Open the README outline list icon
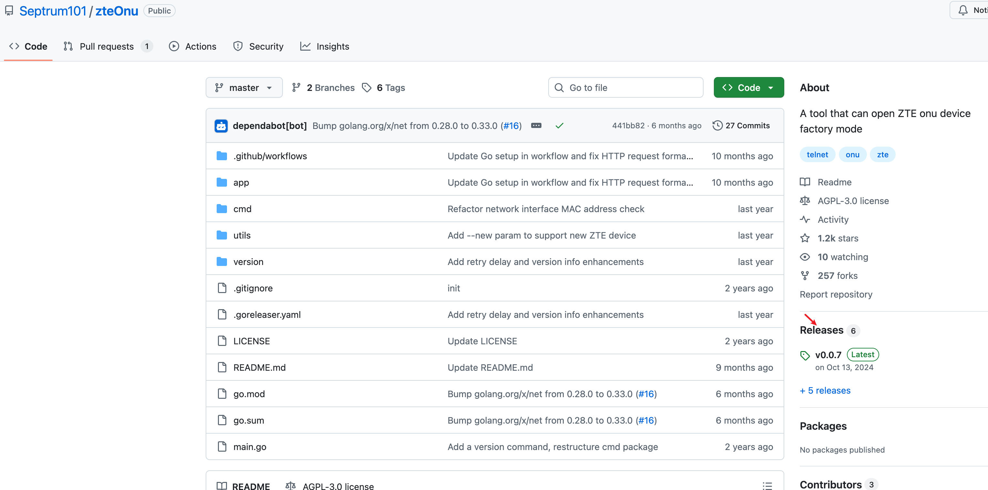988x490 pixels. 767,486
